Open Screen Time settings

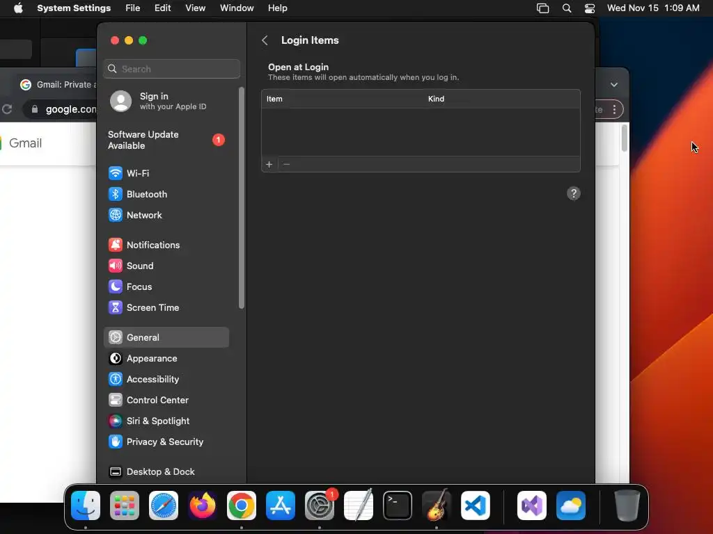166,307
